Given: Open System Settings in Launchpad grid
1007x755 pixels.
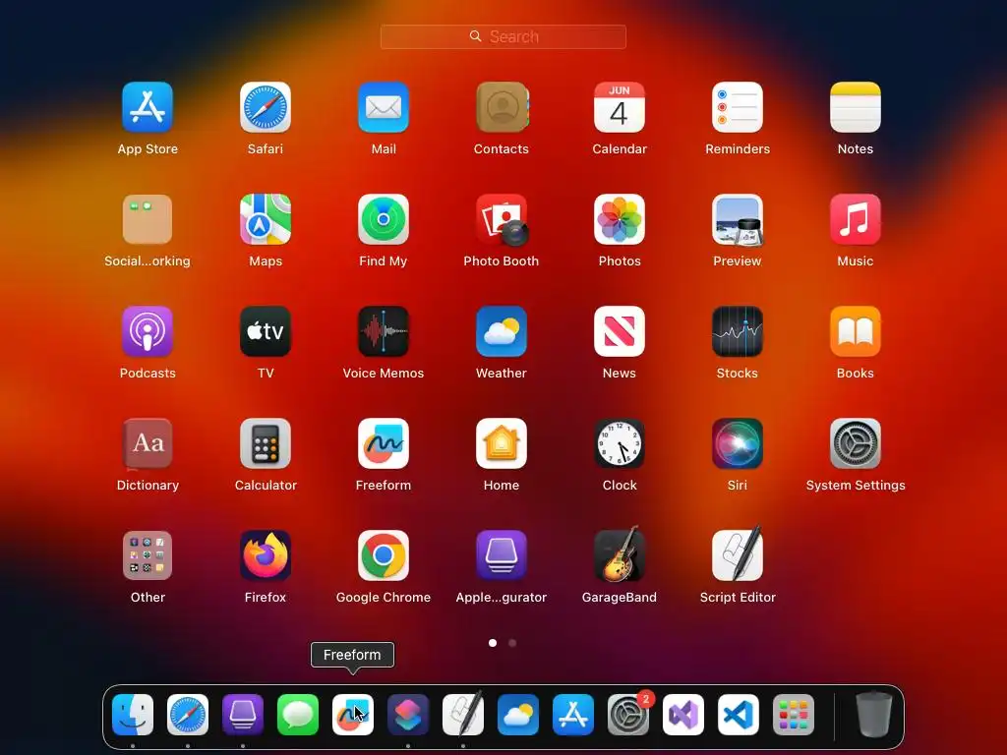Looking at the screenshot, I should [856, 443].
